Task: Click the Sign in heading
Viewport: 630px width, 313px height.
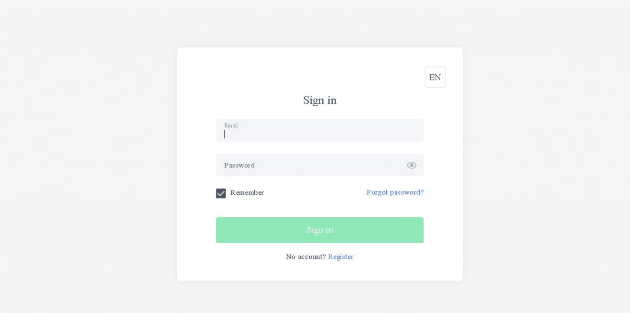Action: click(x=320, y=101)
